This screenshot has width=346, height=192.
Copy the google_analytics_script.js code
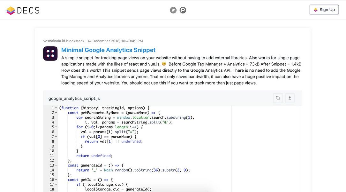click(278, 98)
